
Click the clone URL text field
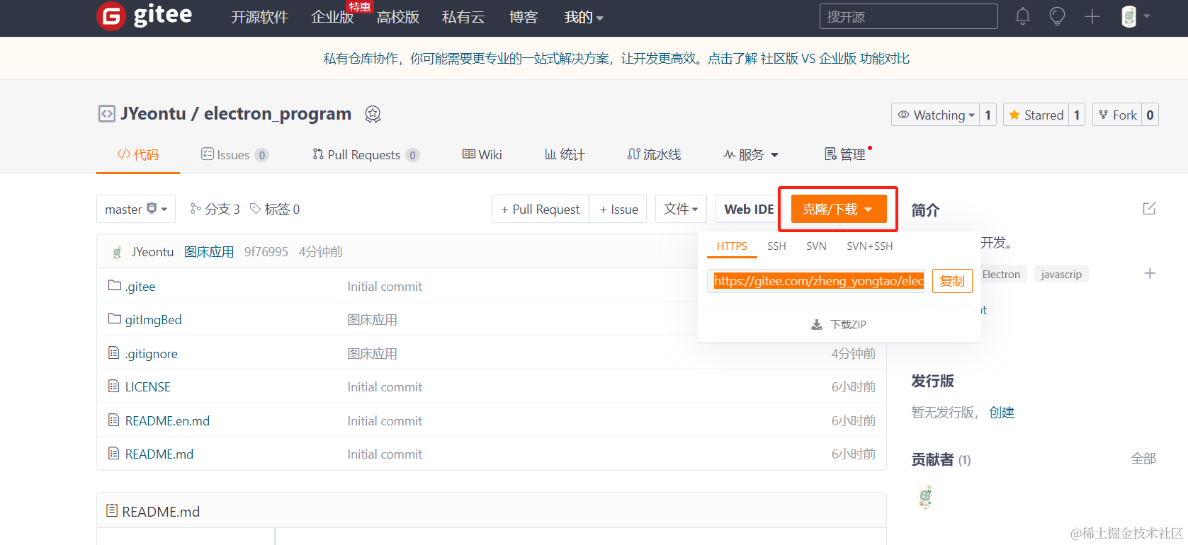pyautogui.click(x=816, y=281)
